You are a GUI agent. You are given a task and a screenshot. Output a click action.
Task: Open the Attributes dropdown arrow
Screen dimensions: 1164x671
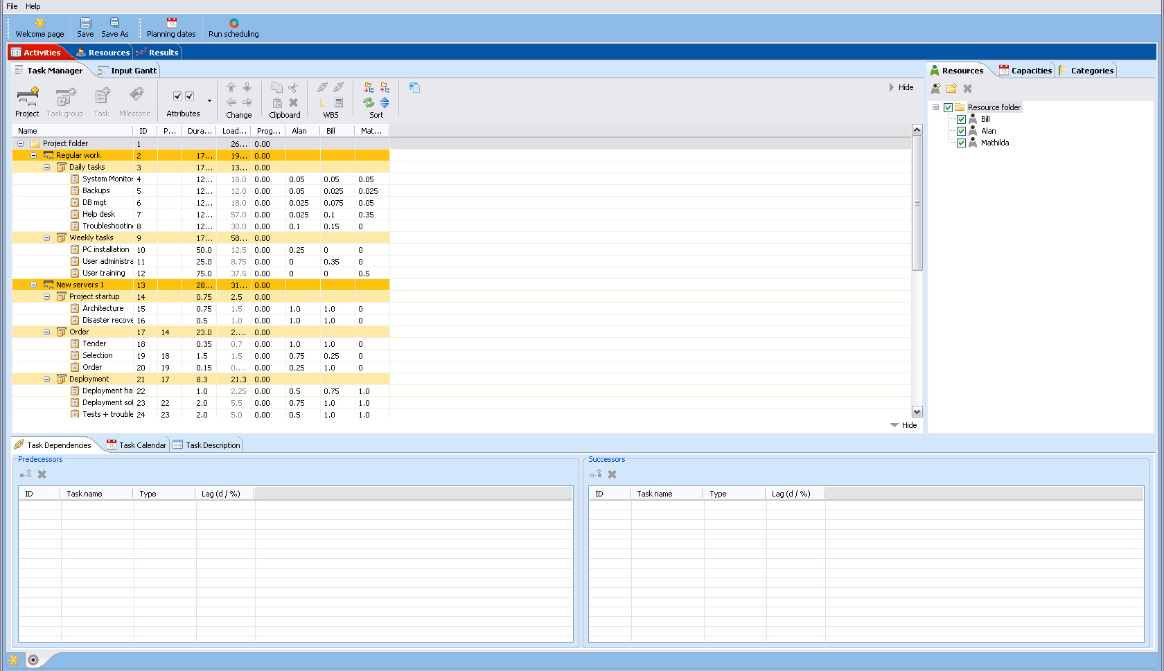tap(209, 100)
